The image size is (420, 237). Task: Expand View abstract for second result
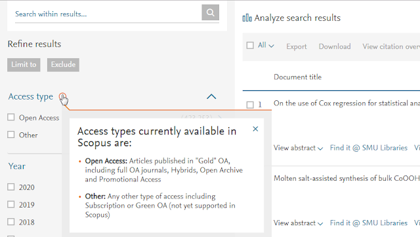(x=298, y=223)
